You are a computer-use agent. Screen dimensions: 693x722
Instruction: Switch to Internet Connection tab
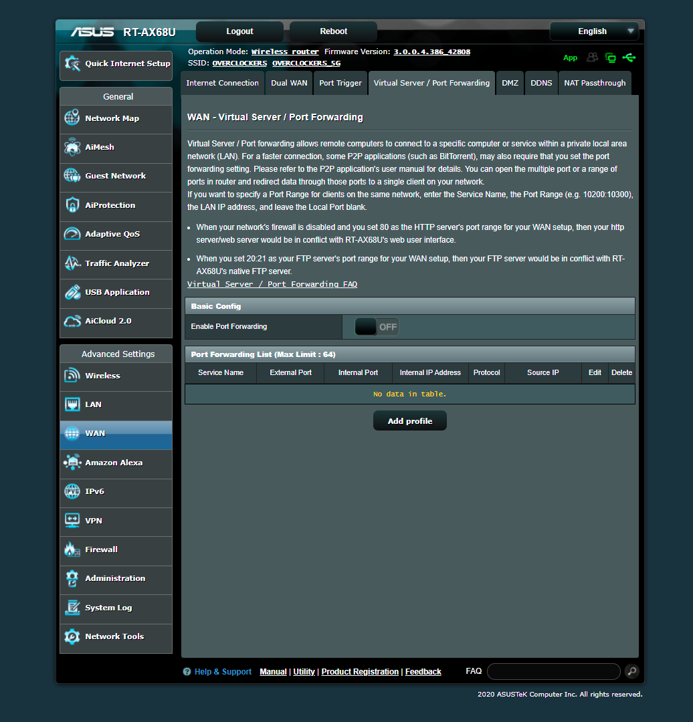pyautogui.click(x=223, y=83)
